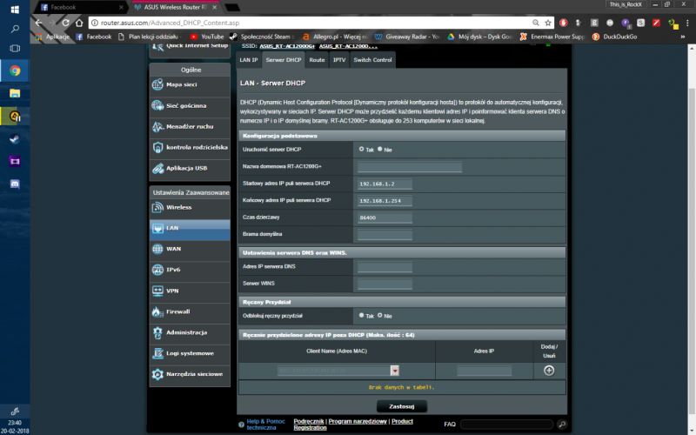Screen dimensions: 696x435
Task: Open VPN settings
Action: [x=190, y=291]
